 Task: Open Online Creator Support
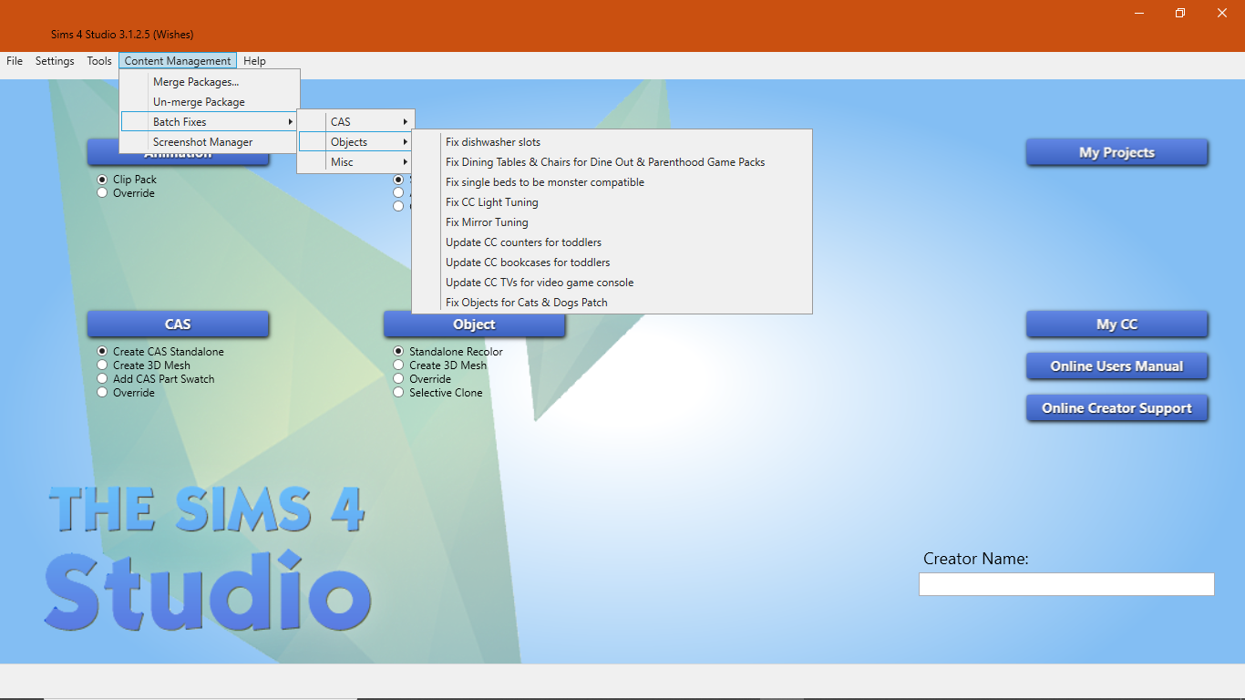click(1116, 408)
